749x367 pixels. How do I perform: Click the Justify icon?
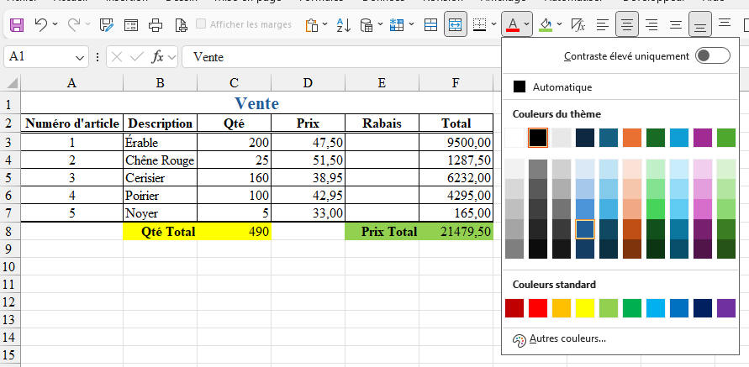click(675, 24)
